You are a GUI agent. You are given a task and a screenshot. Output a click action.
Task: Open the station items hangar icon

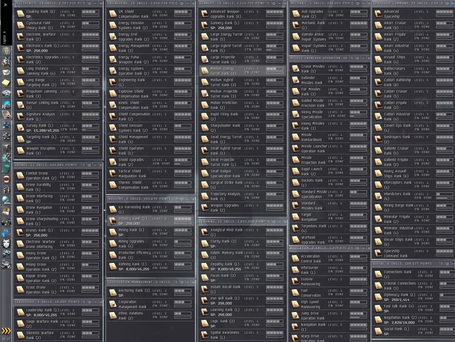point(6,265)
